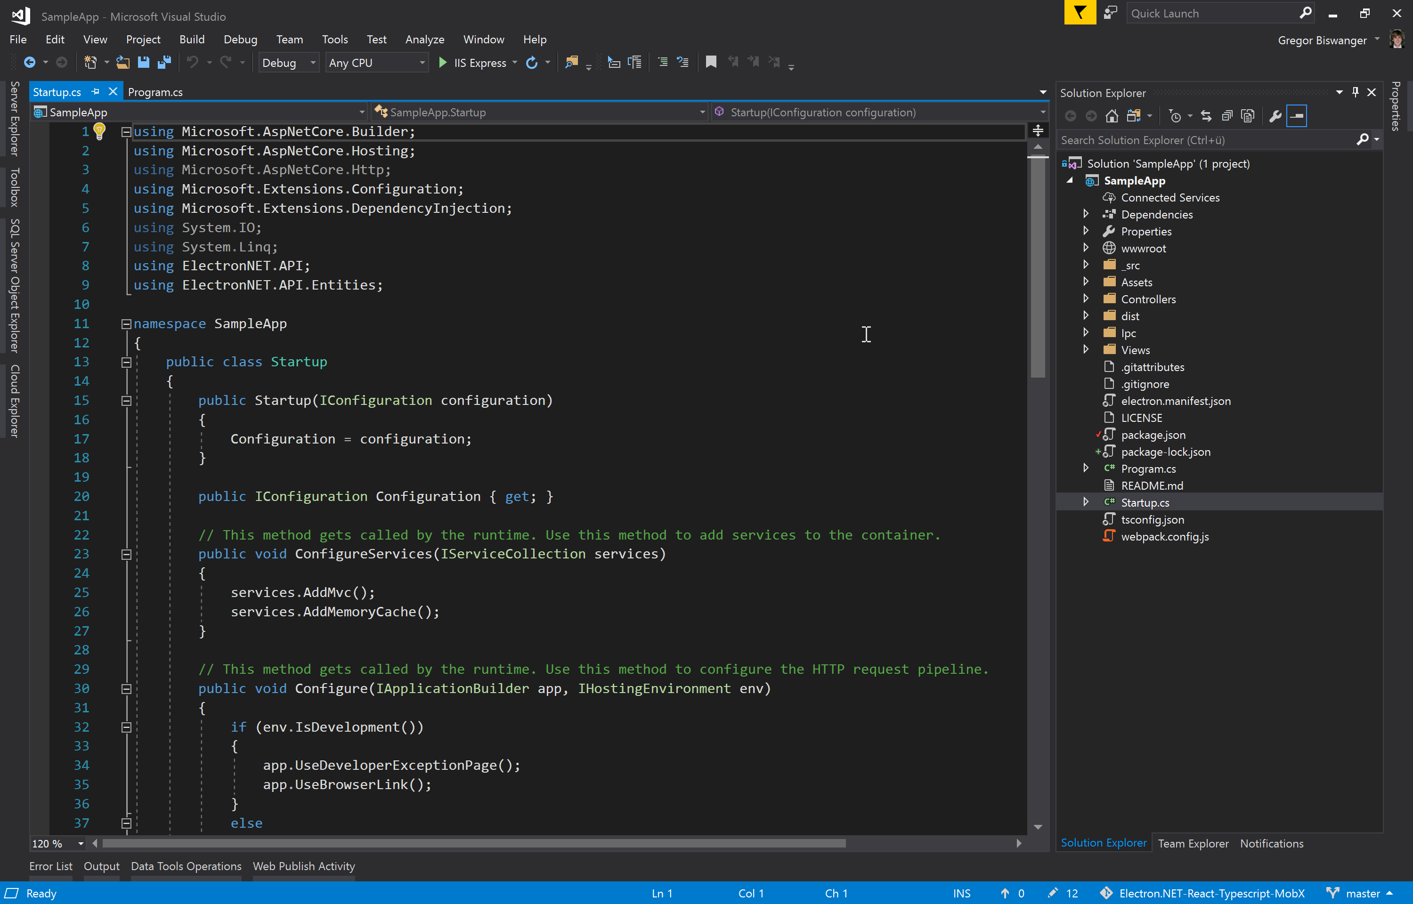Open the Analyze menu
Image resolution: width=1413 pixels, height=904 pixels.
(x=424, y=40)
